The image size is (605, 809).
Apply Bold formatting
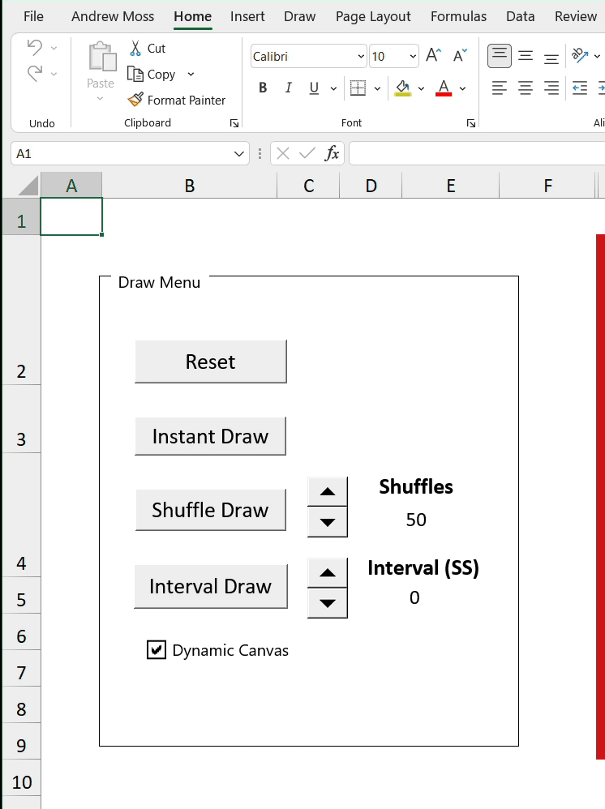coord(263,88)
